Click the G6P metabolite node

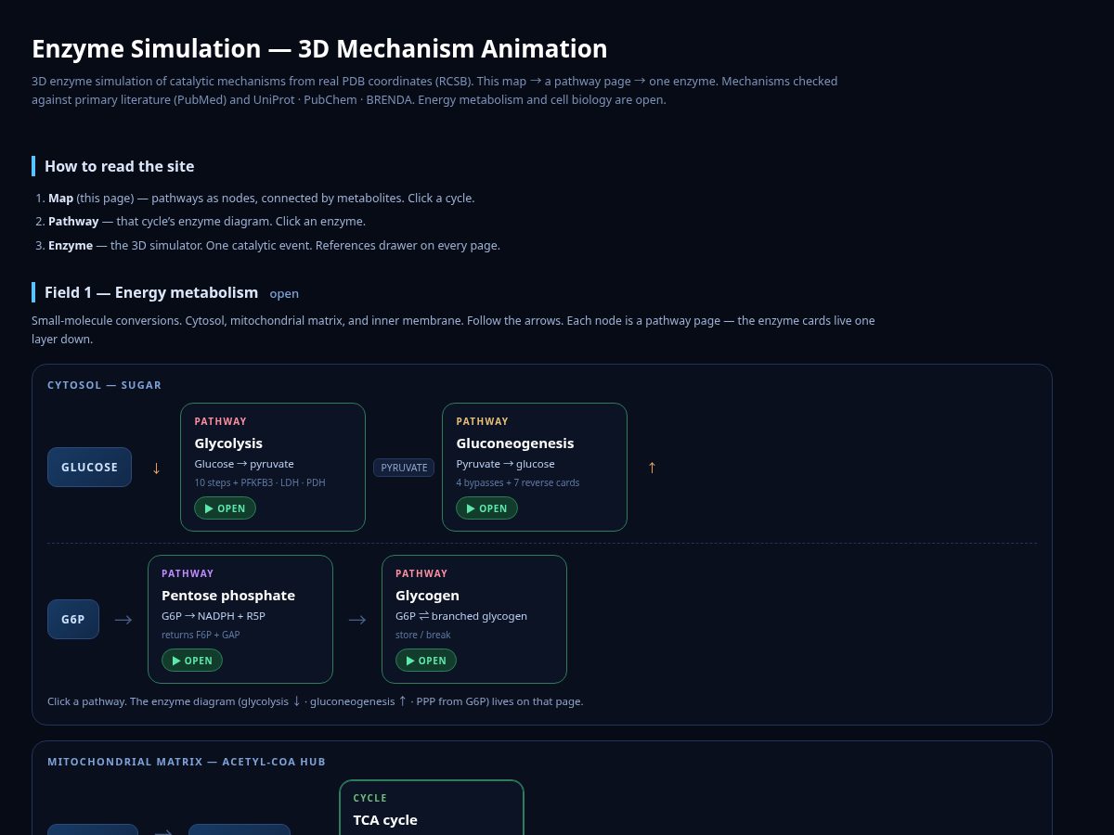click(73, 619)
